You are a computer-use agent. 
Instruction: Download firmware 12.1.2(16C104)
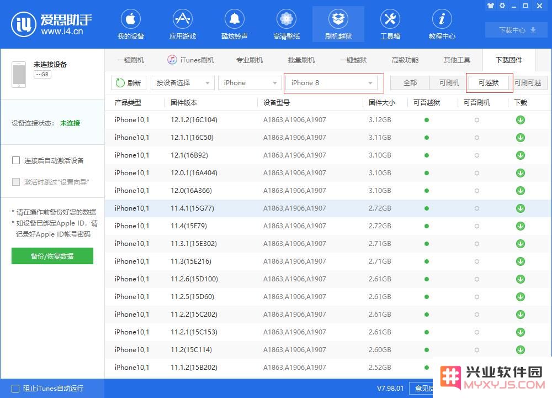[x=521, y=120]
